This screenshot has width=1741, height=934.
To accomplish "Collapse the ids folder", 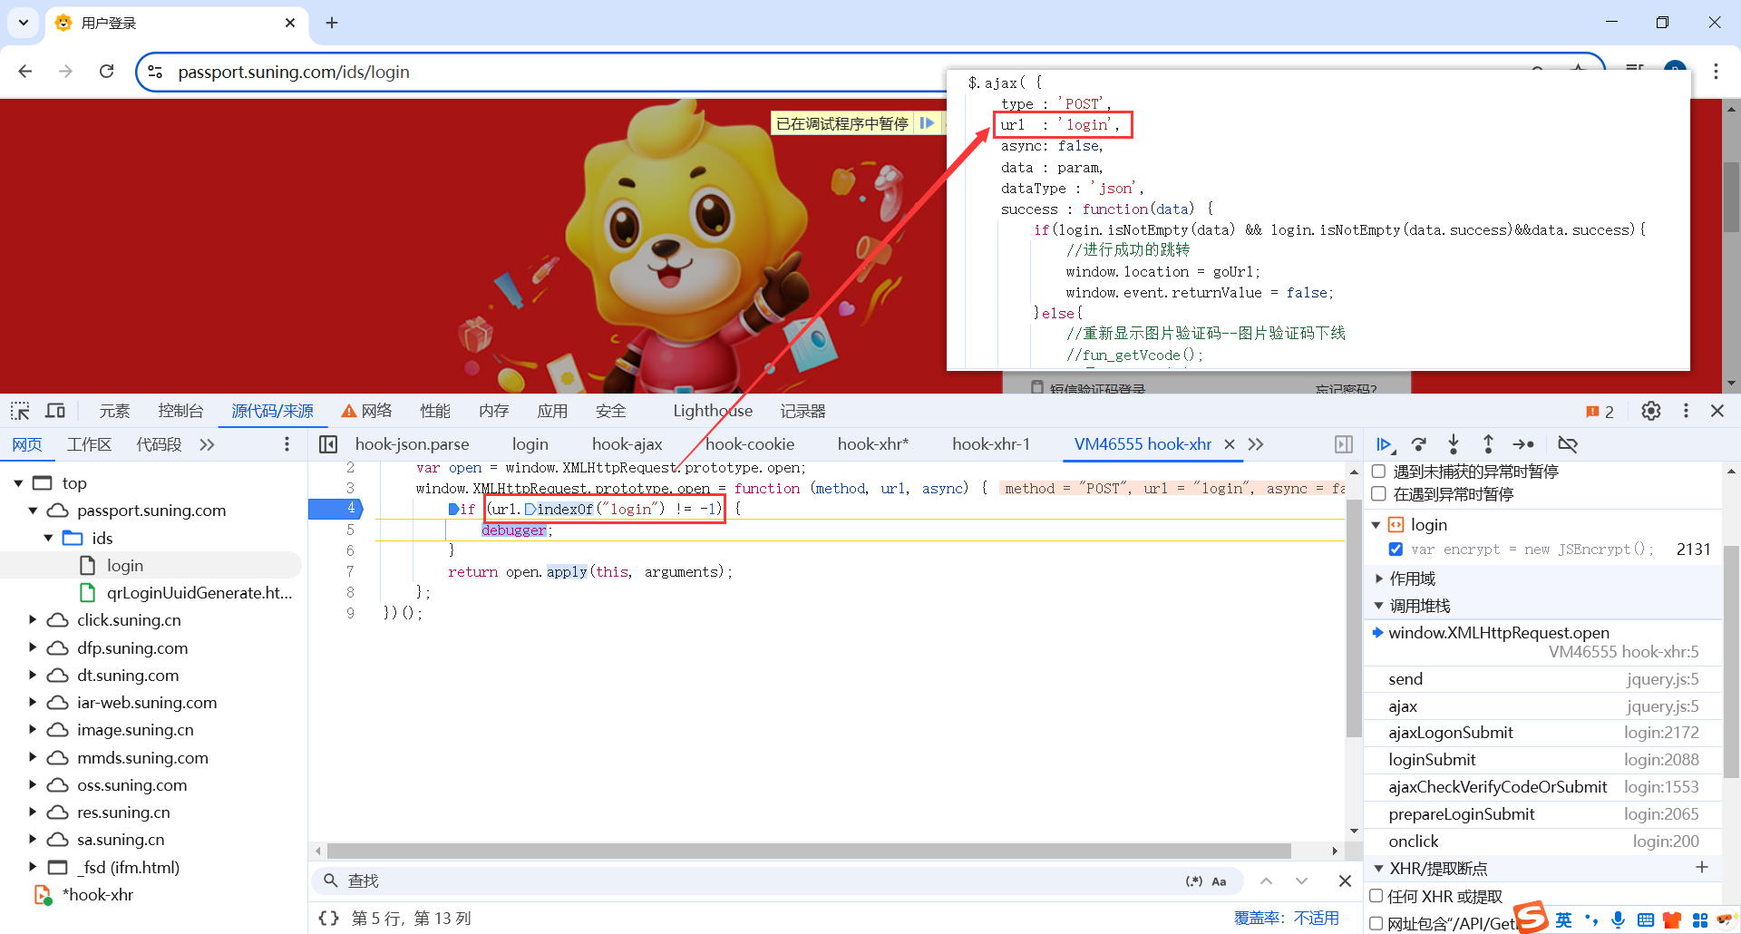I will tap(49, 538).
